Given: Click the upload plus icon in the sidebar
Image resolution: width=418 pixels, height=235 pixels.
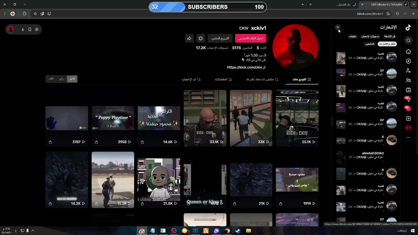Looking at the screenshot, I should tap(408, 118).
